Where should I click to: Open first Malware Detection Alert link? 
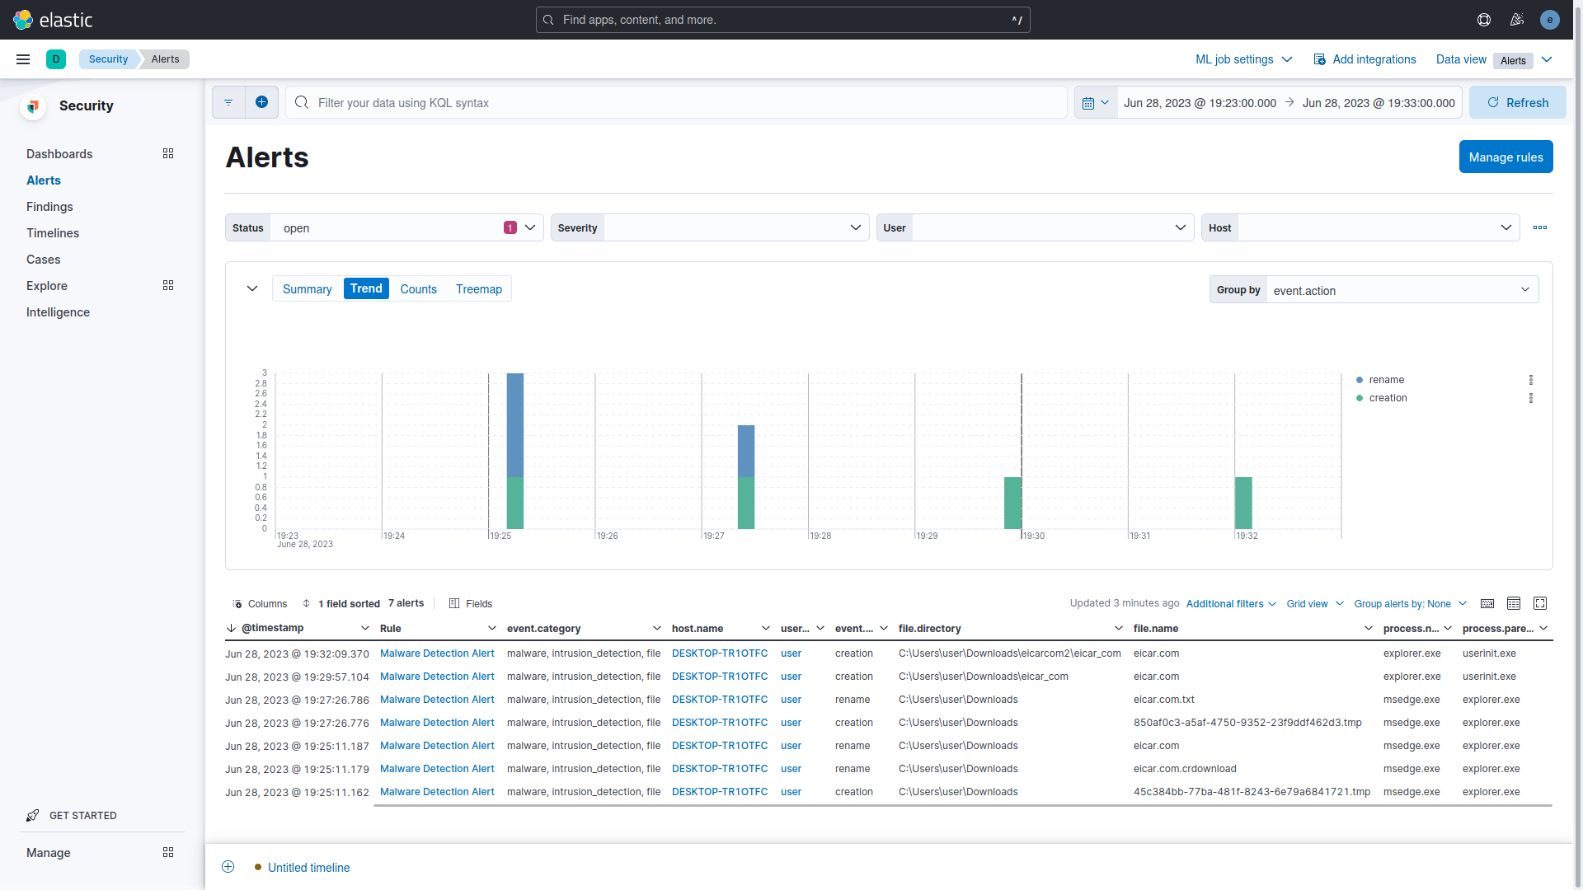[x=437, y=653]
